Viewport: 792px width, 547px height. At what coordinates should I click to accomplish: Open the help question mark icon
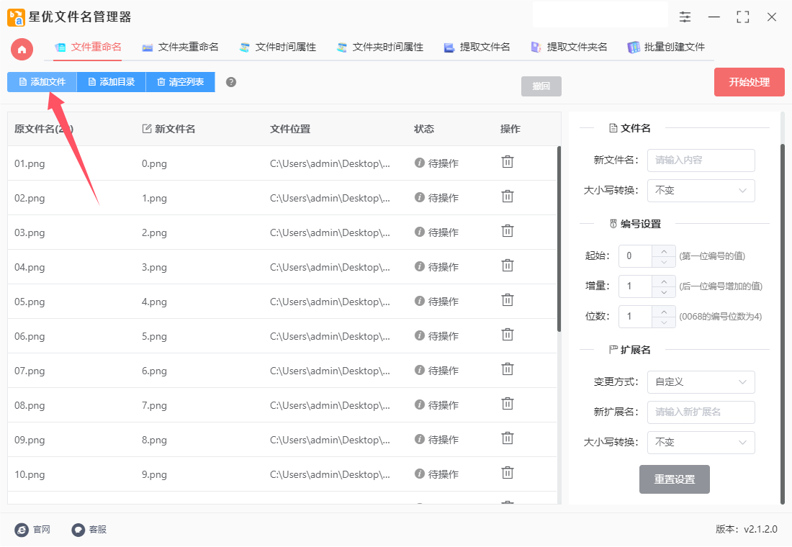pos(231,82)
